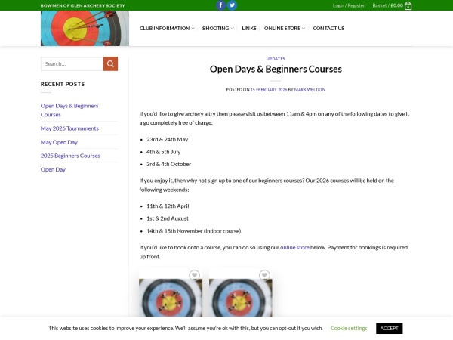Open the Online Store menu
The image size is (453, 340).
coord(282,29)
